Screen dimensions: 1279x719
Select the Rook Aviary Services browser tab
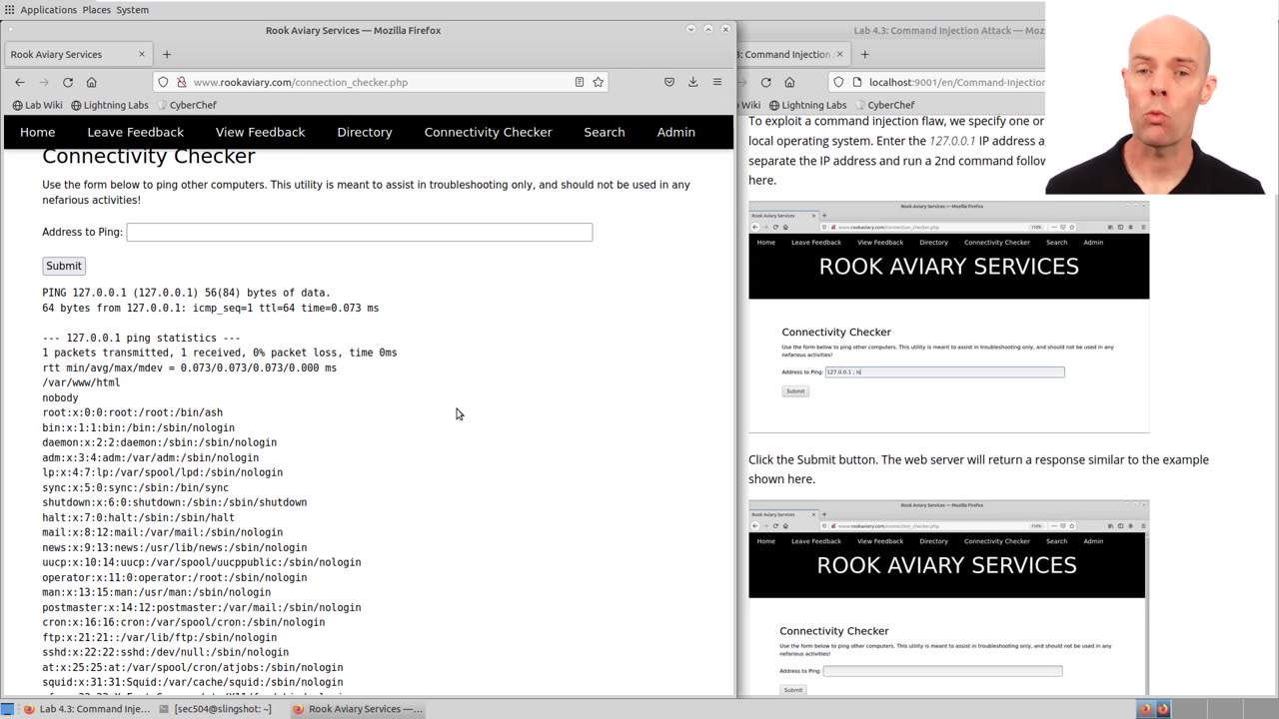(78, 54)
